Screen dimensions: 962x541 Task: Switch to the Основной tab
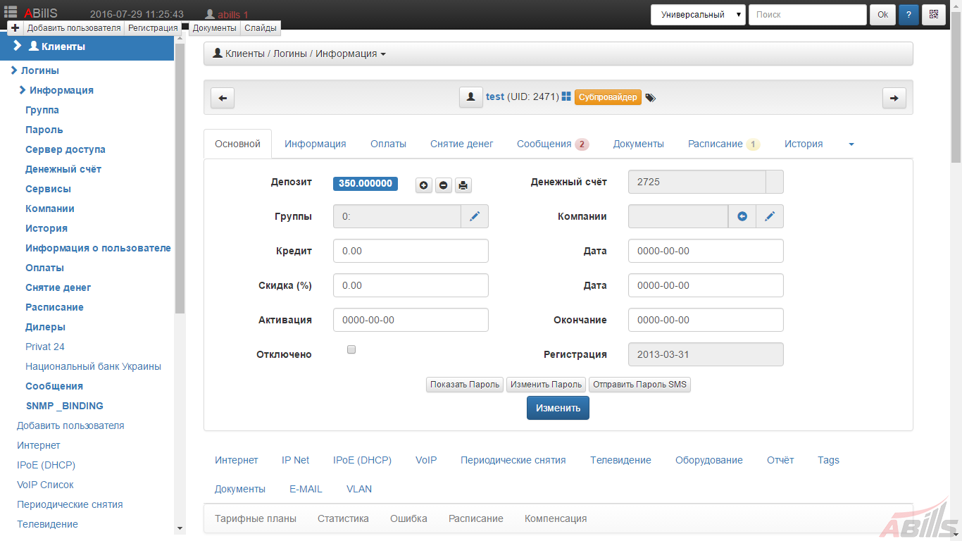point(237,144)
